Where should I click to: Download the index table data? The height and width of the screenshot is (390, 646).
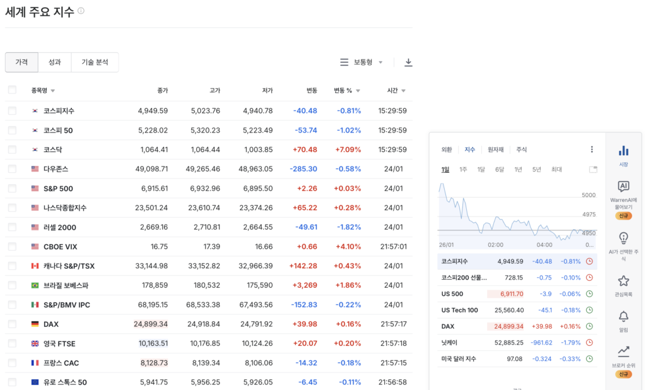408,62
